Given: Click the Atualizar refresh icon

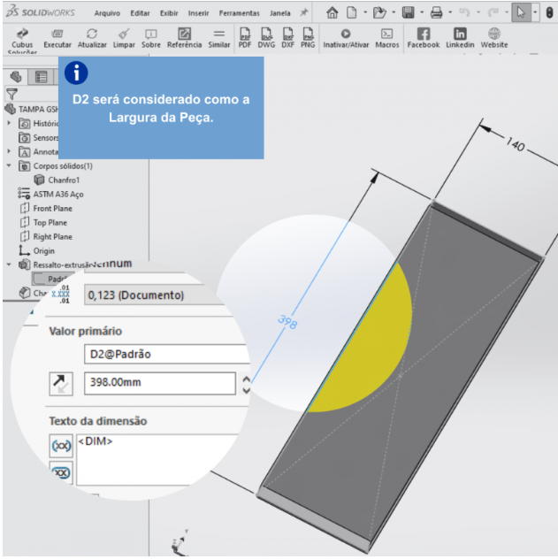Looking at the screenshot, I should [92, 34].
